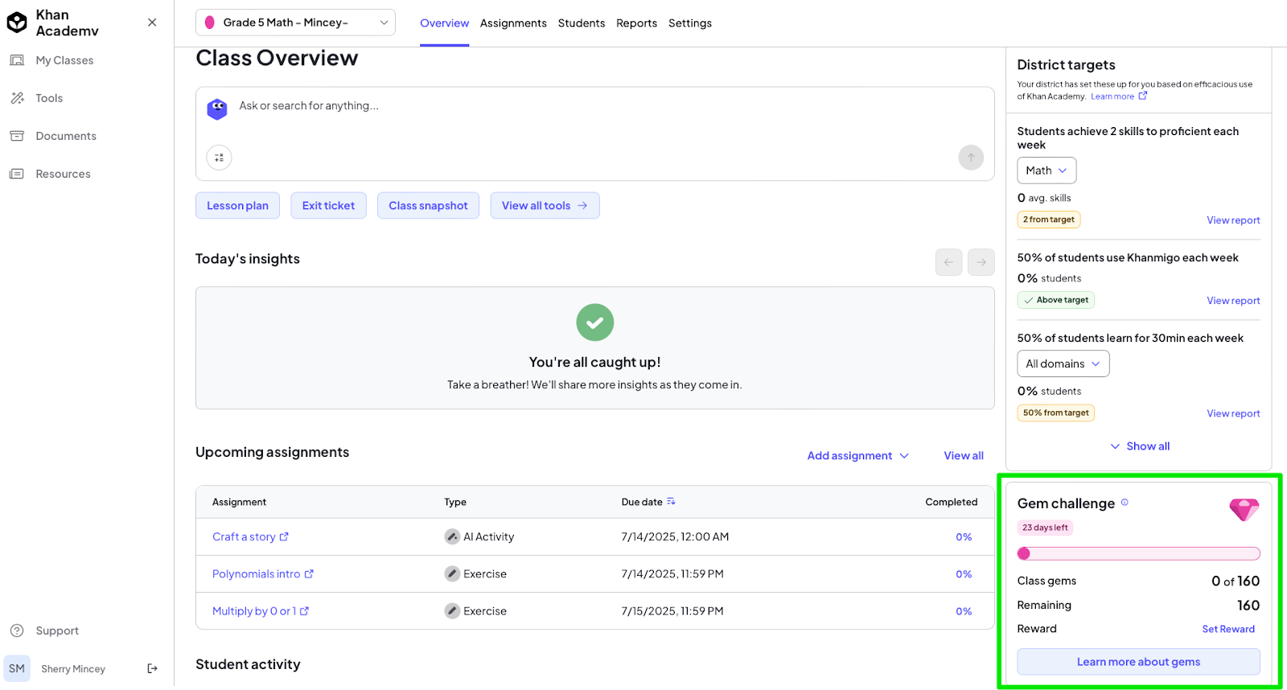
Task: Click the green caught-up checkmark icon
Action: tap(595, 322)
